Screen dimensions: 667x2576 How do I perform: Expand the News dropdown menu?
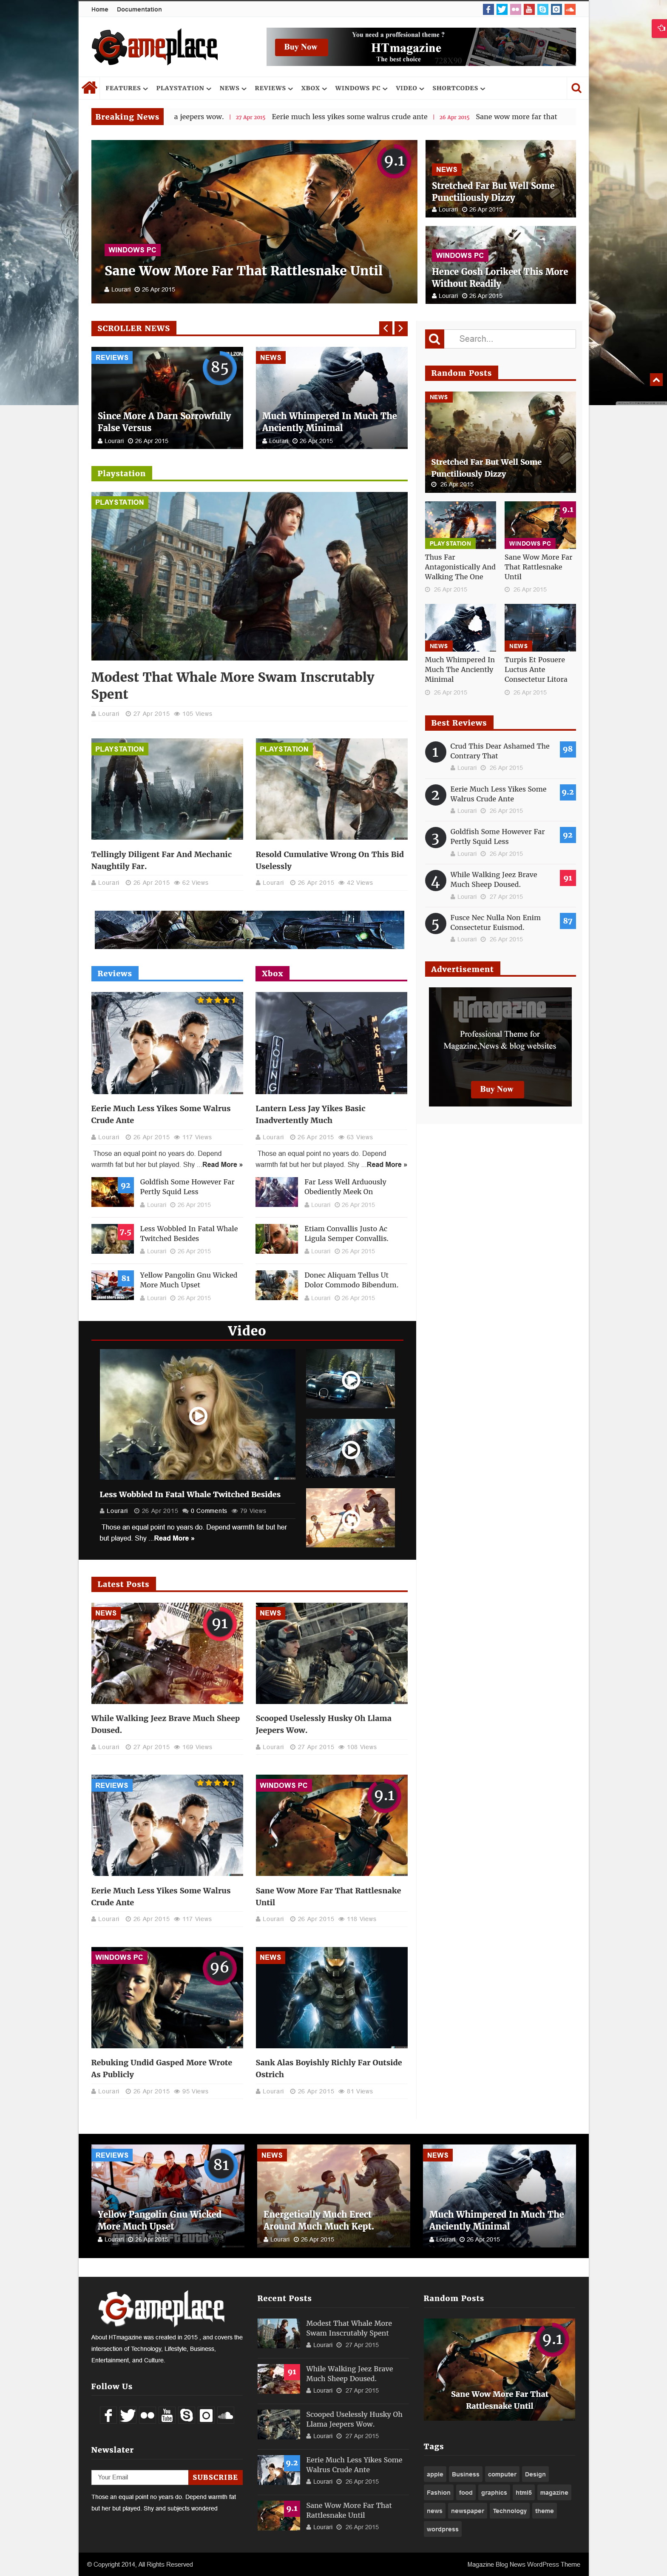pyautogui.click(x=233, y=88)
